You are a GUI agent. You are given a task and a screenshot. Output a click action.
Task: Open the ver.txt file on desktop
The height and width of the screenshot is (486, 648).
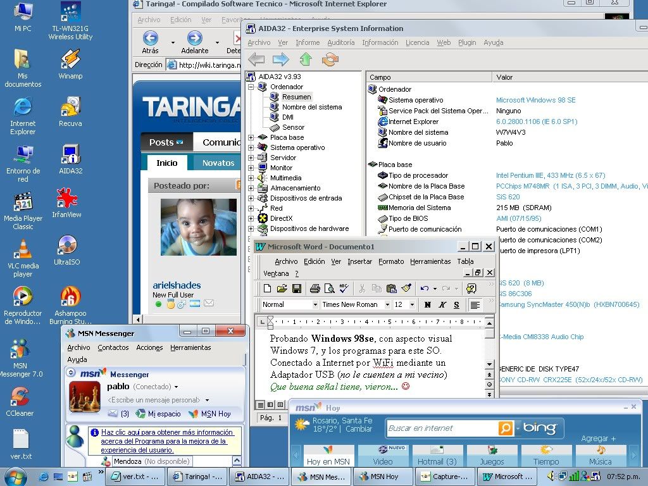(21, 445)
